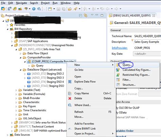Click the Restricted Key Figure icon
Screen dimensions: 161x137
[x=118, y=75]
